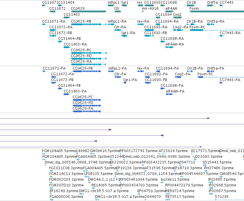Select the eIF4AIII gene label

[x=171, y=9]
